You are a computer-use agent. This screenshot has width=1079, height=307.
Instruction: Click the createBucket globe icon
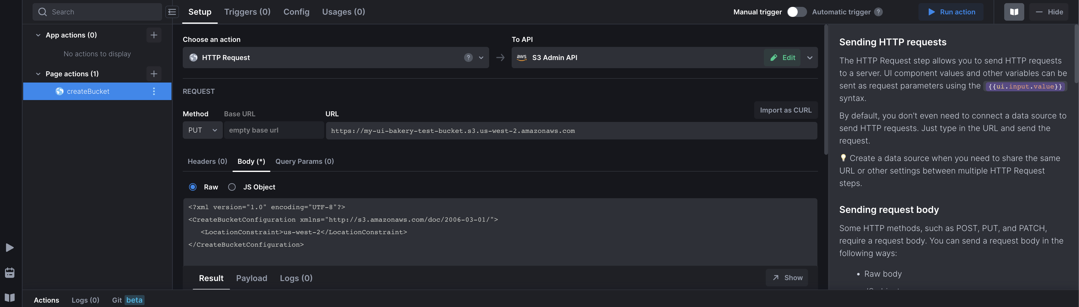[59, 91]
